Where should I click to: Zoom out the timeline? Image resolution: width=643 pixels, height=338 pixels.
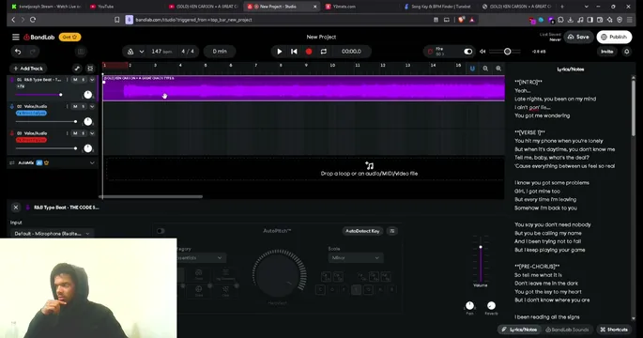[485, 69]
